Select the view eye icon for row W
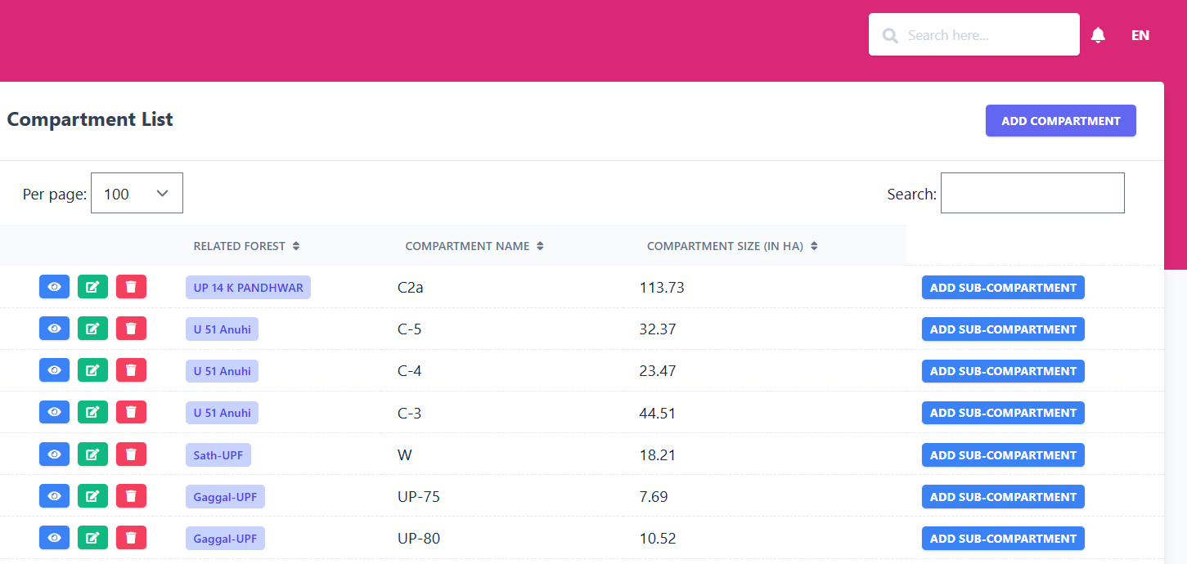 (54, 454)
